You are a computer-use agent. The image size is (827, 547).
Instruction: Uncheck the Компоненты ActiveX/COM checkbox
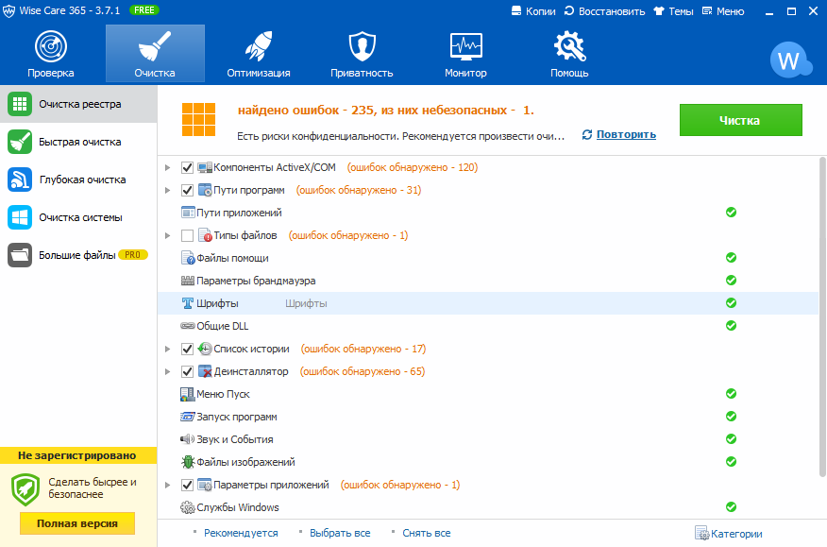click(187, 167)
